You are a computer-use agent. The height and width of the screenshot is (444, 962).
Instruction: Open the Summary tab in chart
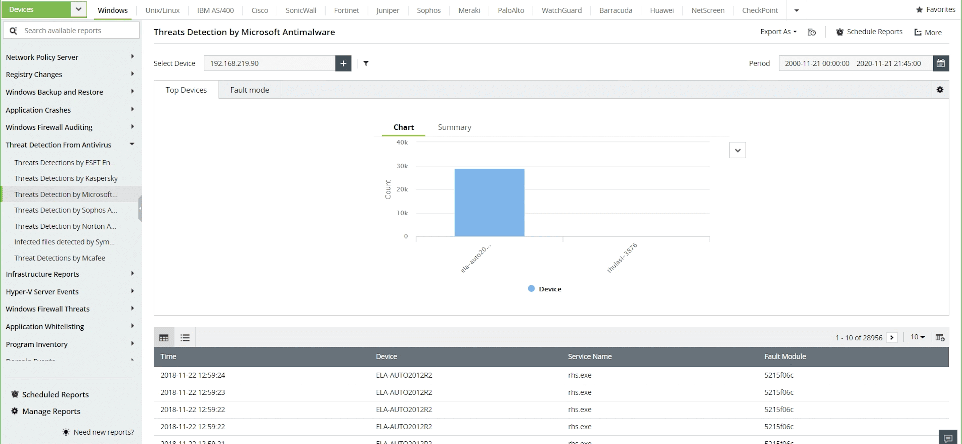point(454,127)
